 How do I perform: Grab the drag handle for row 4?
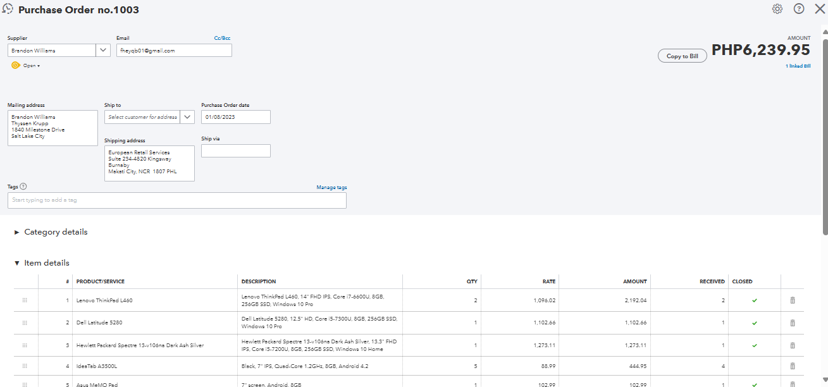click(25, 366)
